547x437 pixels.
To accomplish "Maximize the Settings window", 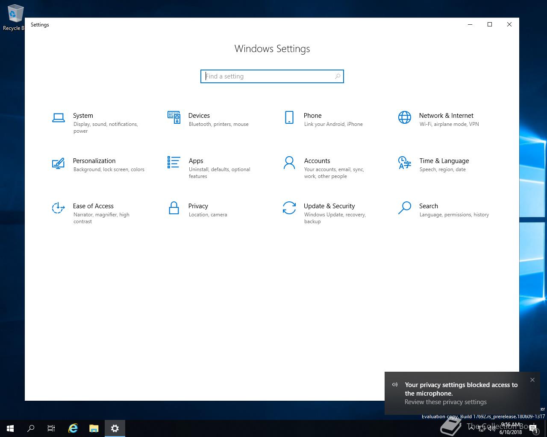I will tap(490, 24).
